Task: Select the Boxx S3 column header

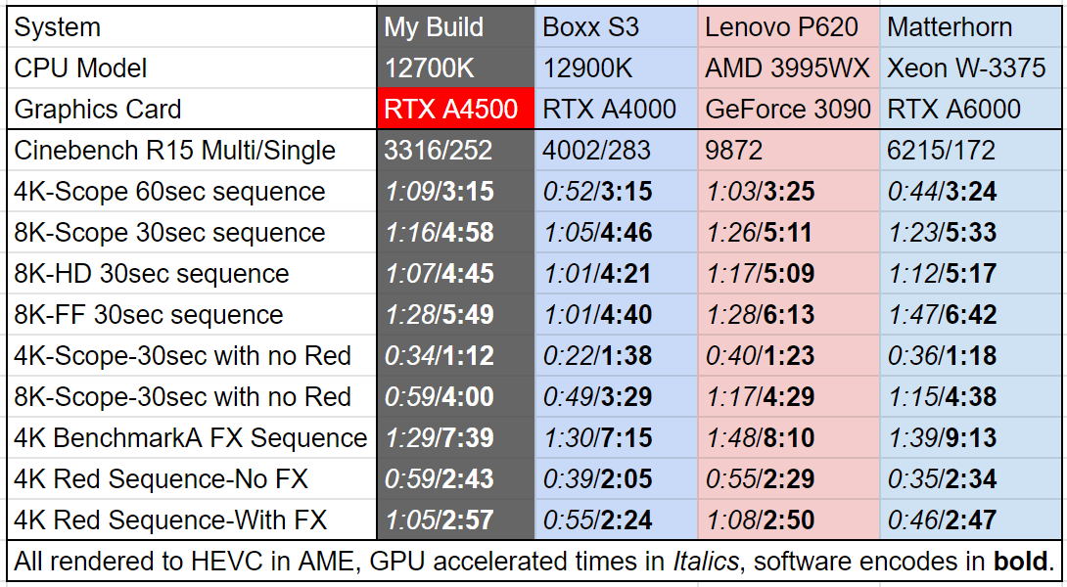Action: [x=617, y=27]
